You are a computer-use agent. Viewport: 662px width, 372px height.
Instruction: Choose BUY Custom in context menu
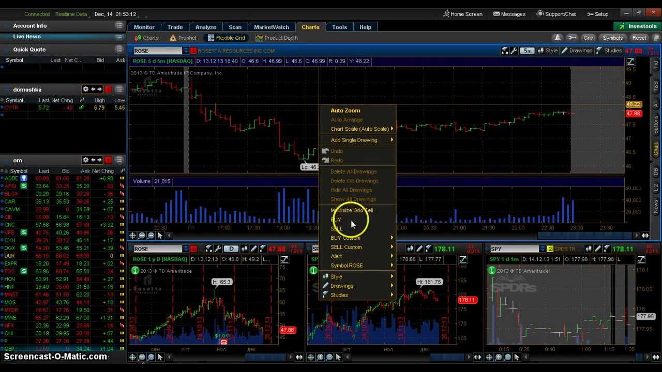click(x=357, y=238)
